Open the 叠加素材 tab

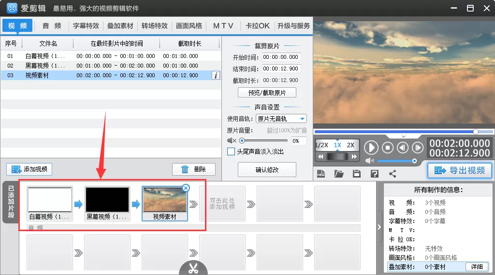click(x=120, y=26)
